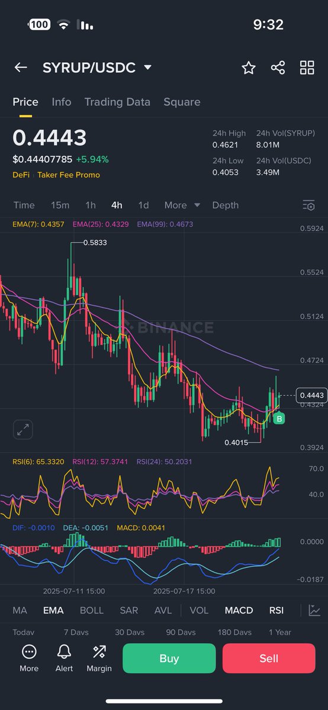Select the 1d interval

[x=143, y=205]
